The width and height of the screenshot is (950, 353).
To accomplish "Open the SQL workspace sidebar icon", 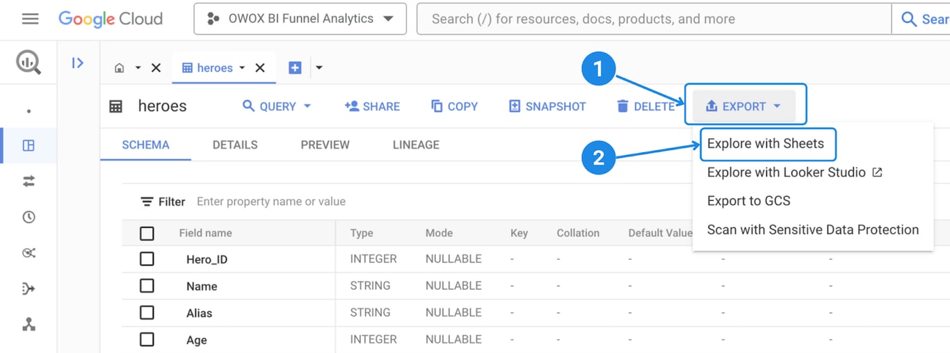I will pos(29,145).
